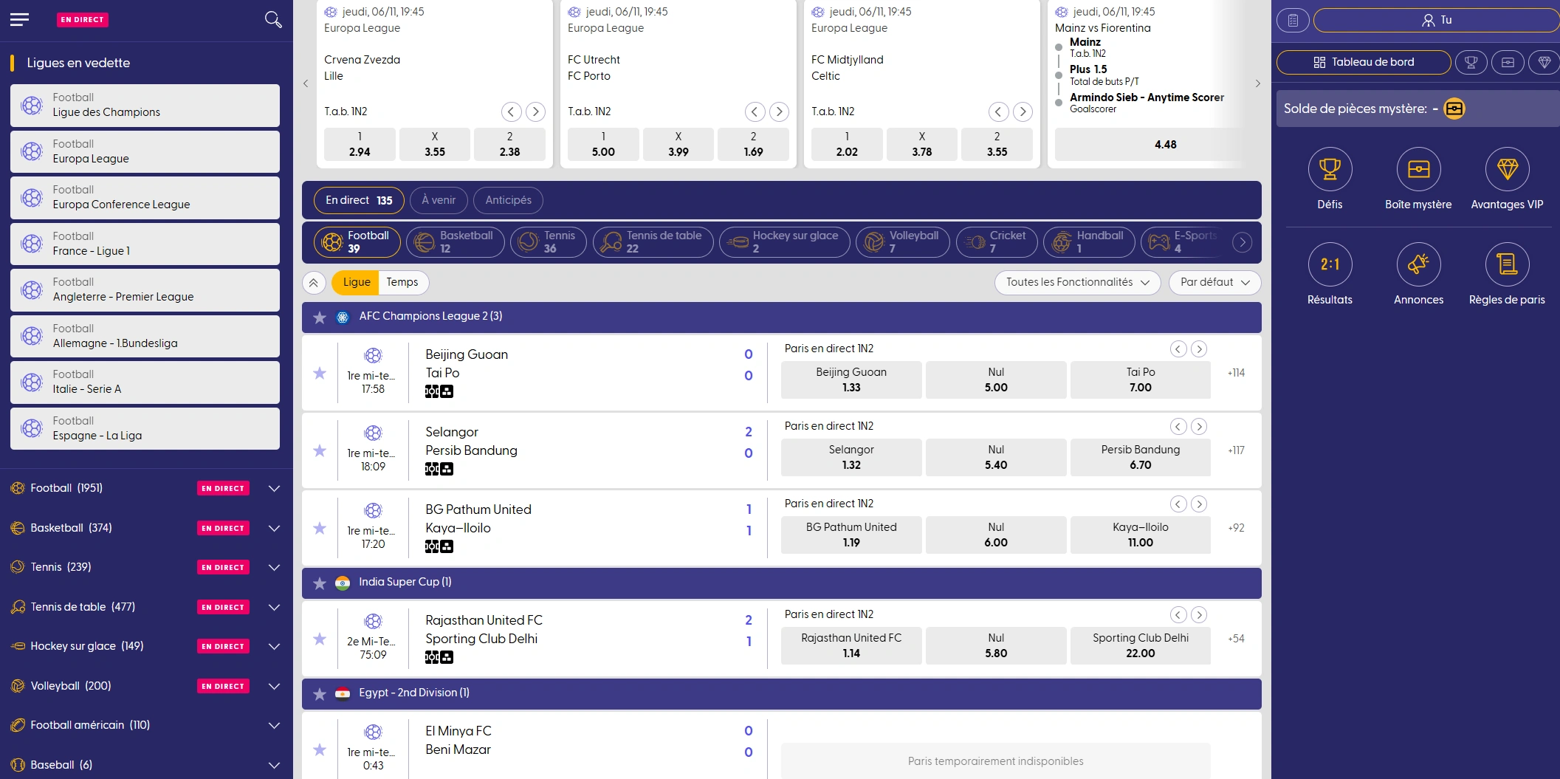Image resolution: width=1560 pixels, height=779 pixels.
Task: Toggle favorite star for AFC Champions League 2
Action: (320, 318)
